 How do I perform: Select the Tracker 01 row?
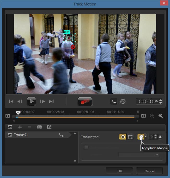tap(38, 135)
